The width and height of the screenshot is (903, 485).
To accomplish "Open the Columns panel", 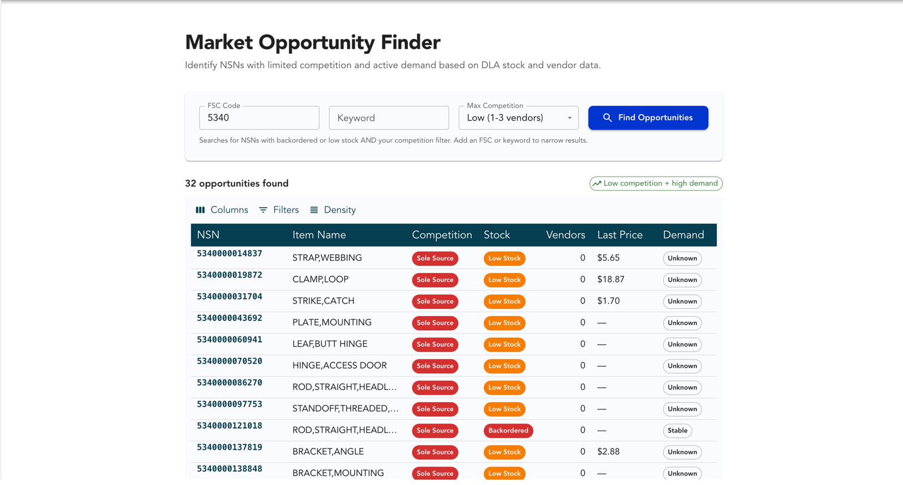I will [222, 210].
